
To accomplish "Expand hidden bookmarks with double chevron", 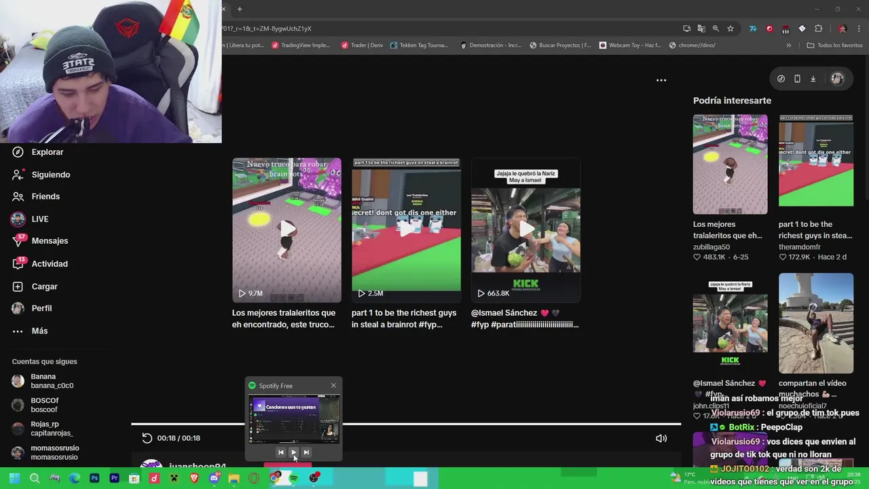I will (x=788, y=46).
